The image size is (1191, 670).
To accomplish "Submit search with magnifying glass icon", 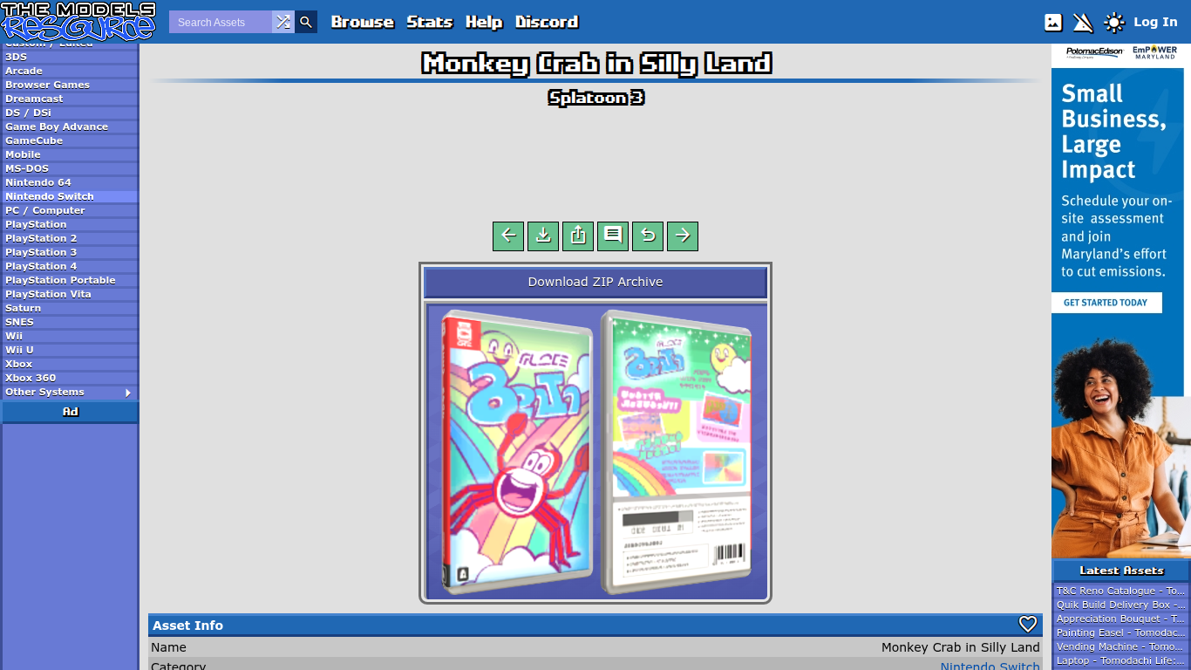I will click(x=306, y=22).
